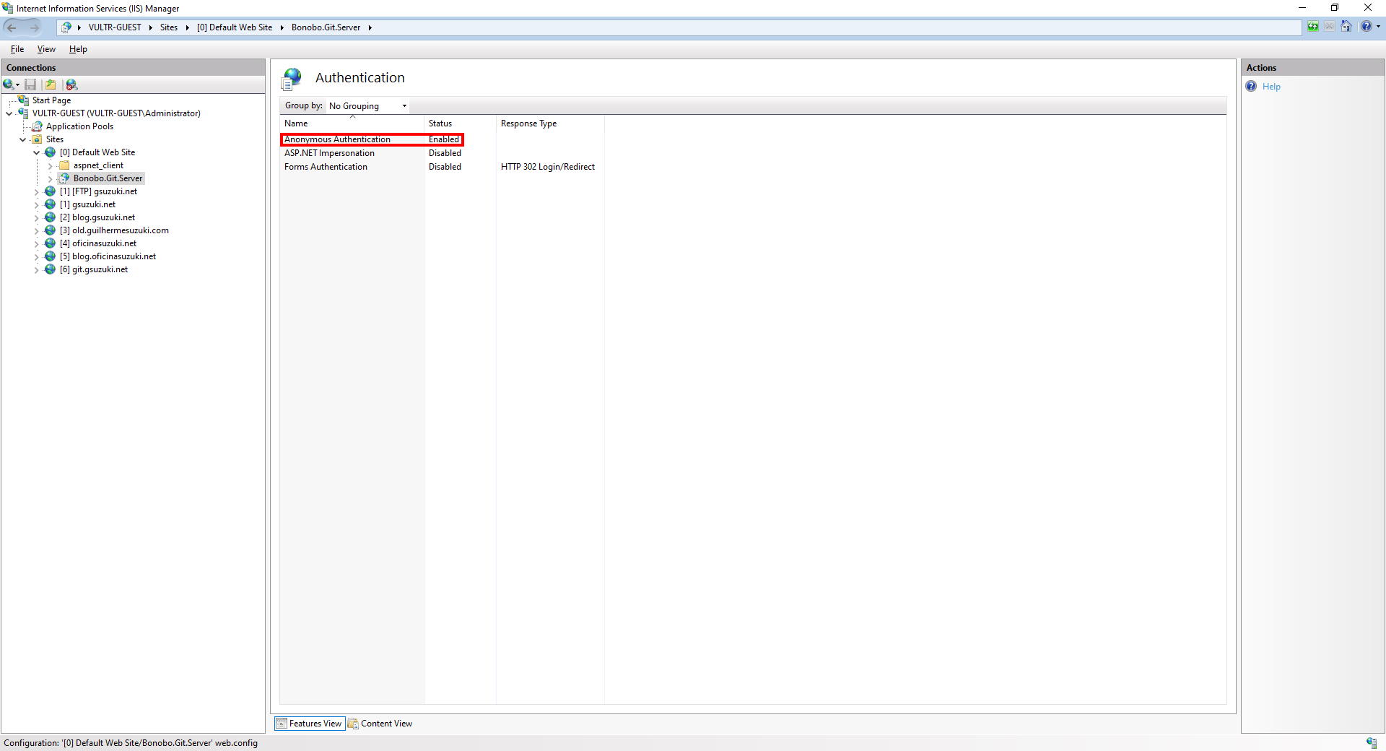
Task: Save current connections with the disk icon
Action: pos(30,84)
